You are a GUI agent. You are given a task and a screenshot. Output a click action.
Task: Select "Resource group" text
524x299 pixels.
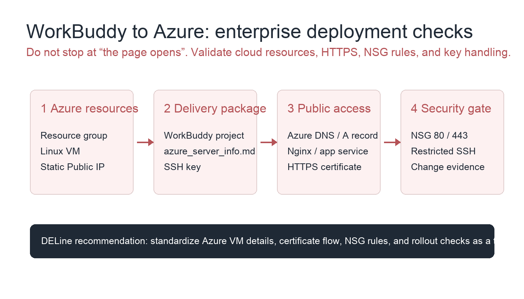pyautogui.click(x=74, y=136)
